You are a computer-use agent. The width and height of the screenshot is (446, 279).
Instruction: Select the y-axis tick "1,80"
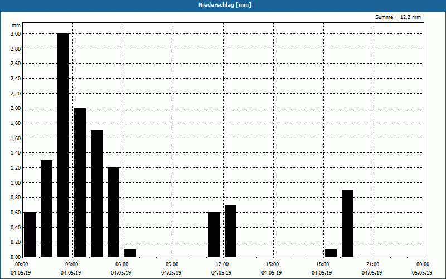(16, 123)
